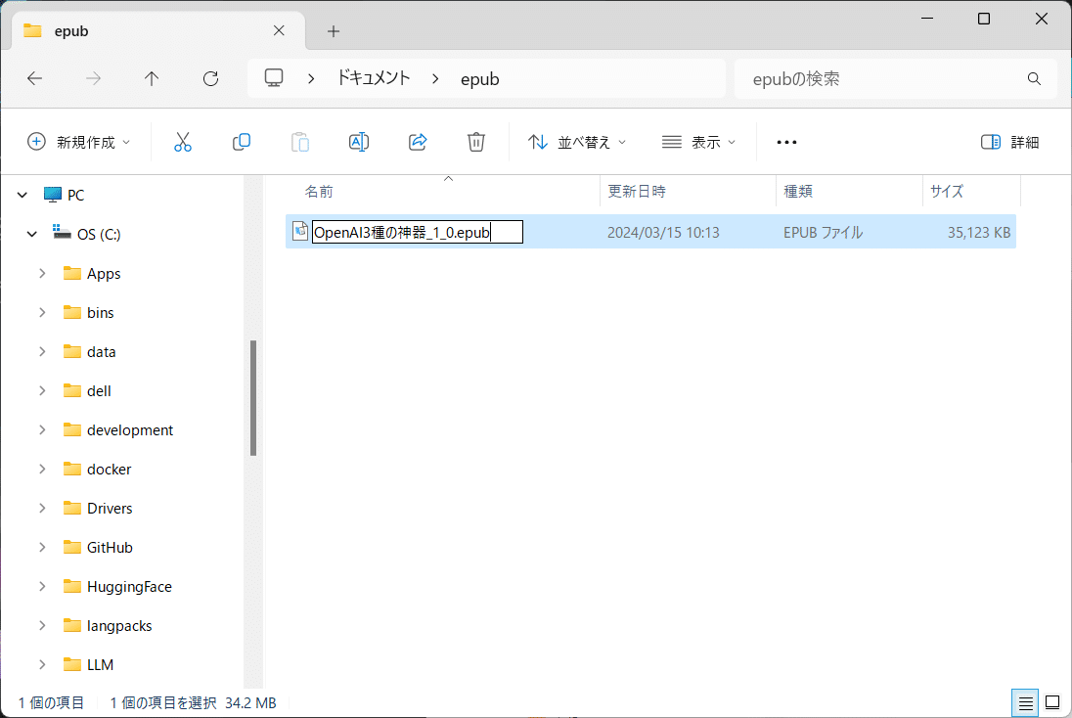Viewport: 1072px width, 718px height.
Task: Switch to details list view icon
Action: coord(1025,703)
